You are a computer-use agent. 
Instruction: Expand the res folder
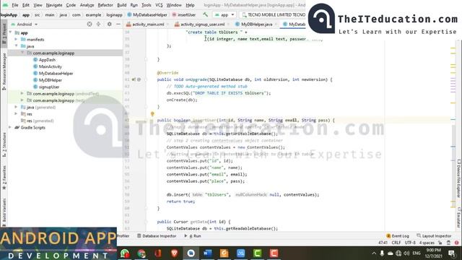[16, 114]
